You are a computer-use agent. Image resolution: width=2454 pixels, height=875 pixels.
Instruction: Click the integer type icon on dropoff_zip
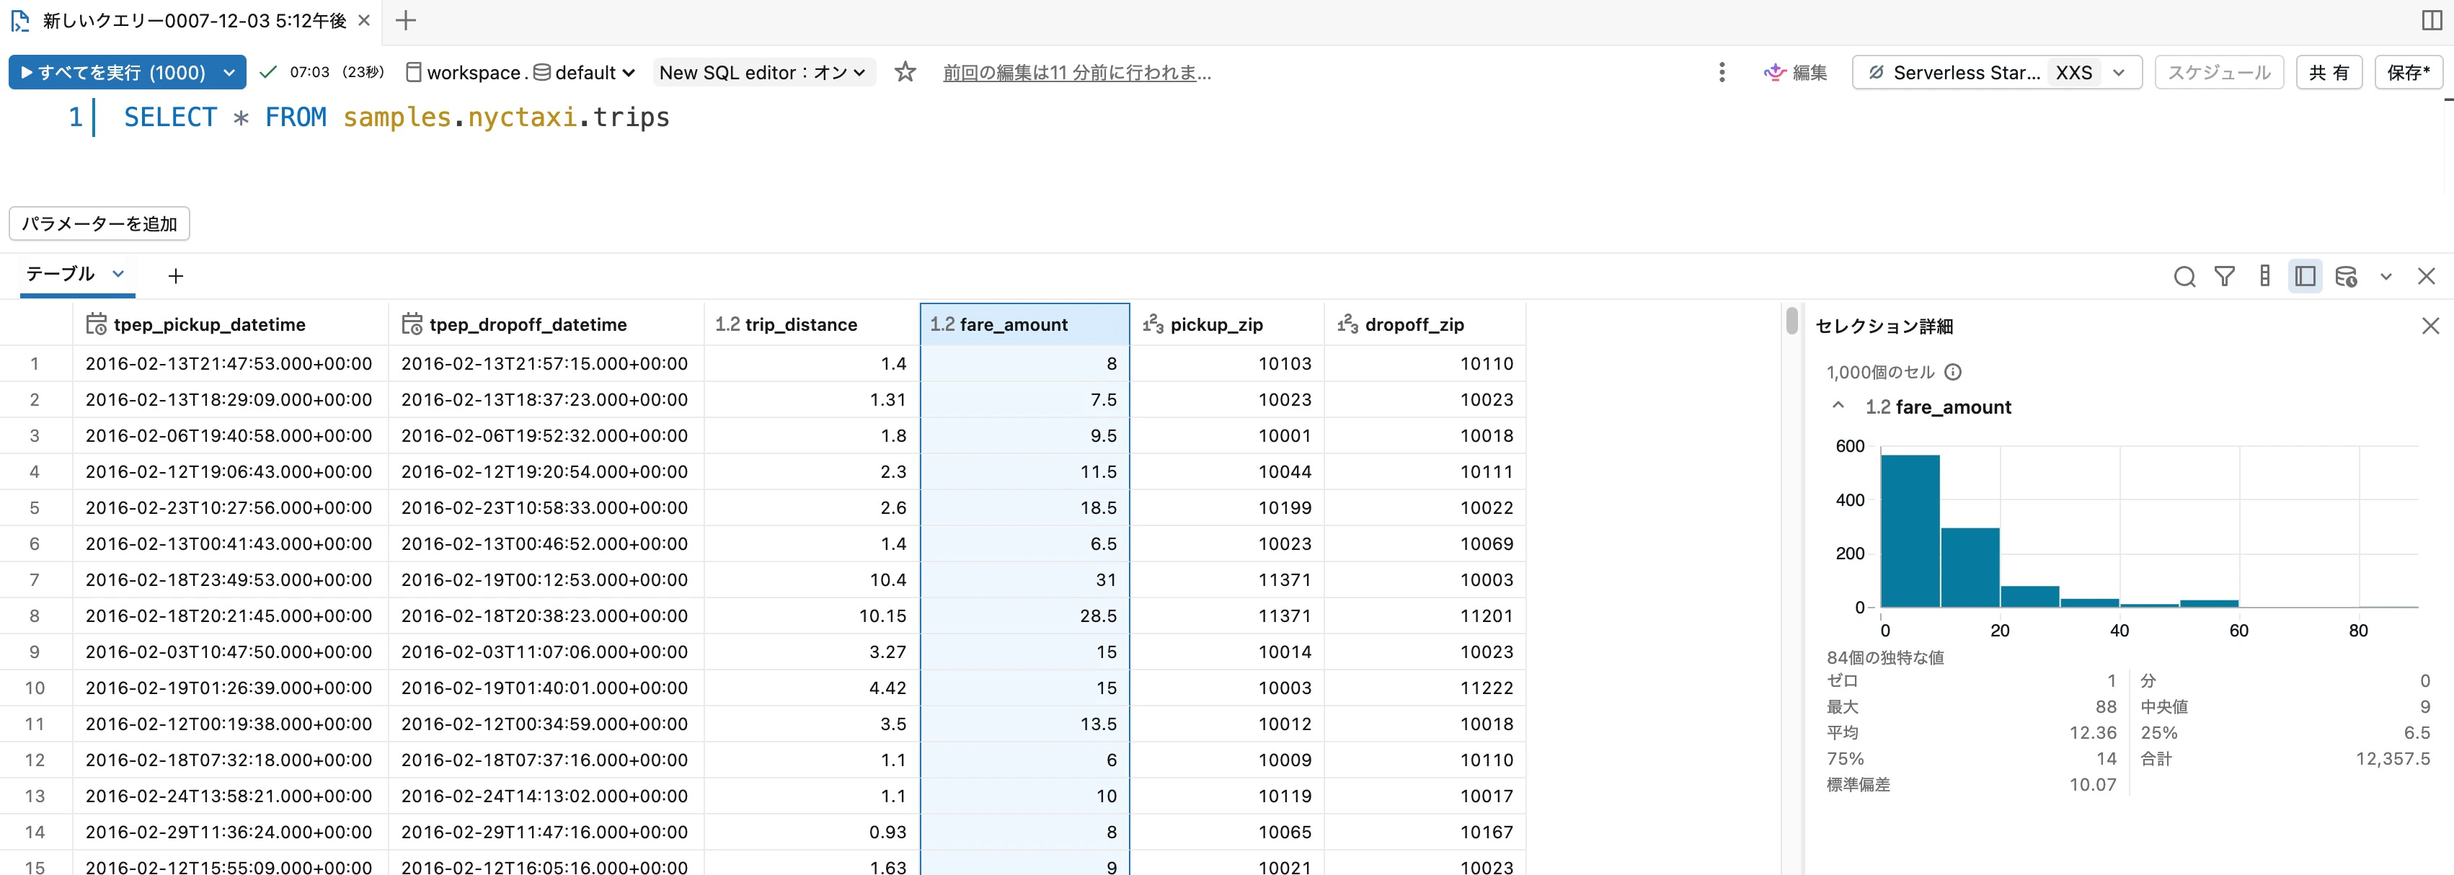click(1347, 324)
